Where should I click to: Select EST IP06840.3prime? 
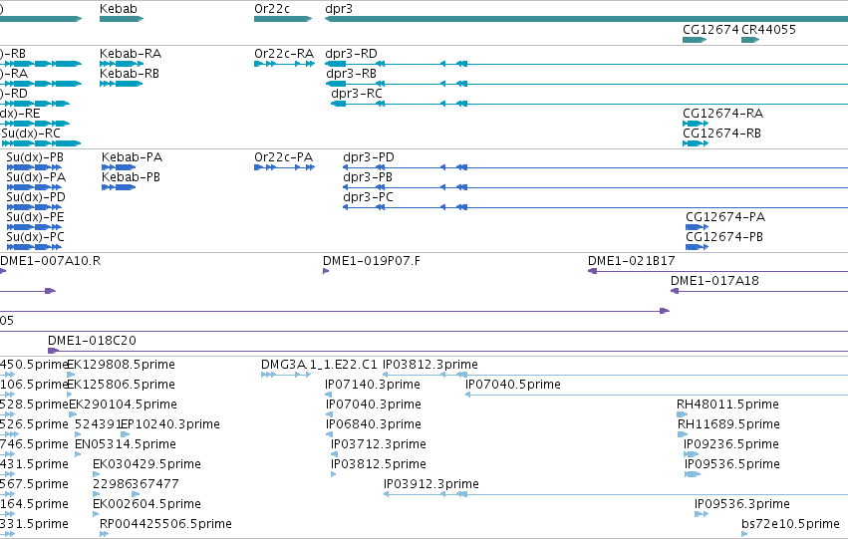point(330,434)
